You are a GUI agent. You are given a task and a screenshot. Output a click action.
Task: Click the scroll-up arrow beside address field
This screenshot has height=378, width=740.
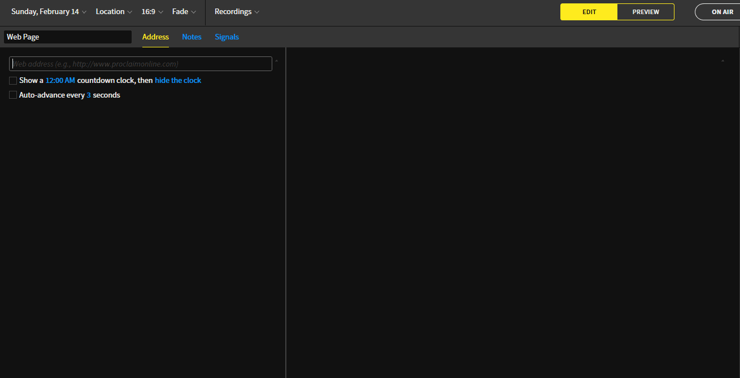(x=276, y=60)
